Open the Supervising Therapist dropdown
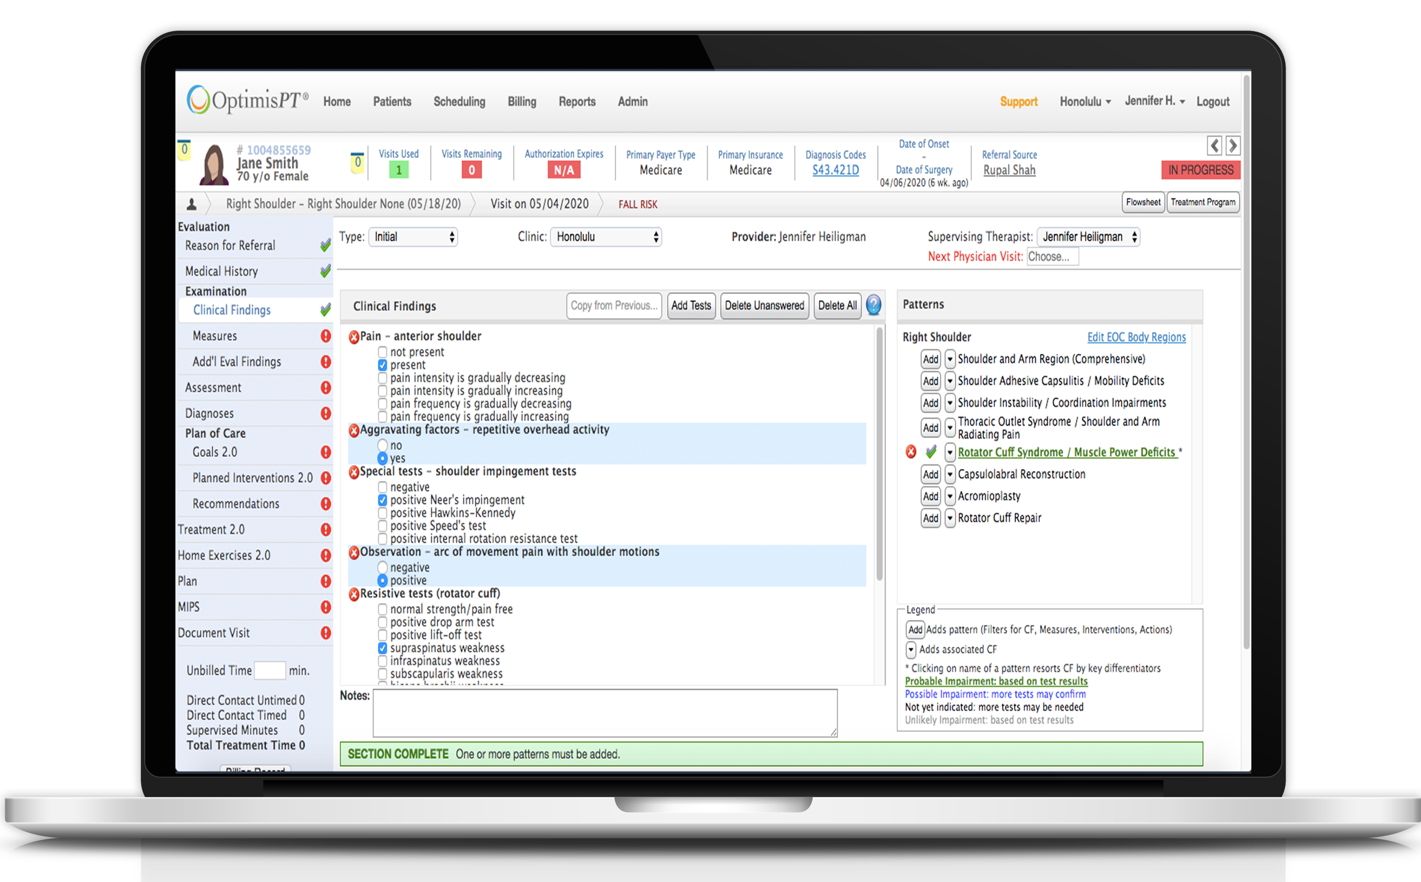 tap(1088, 237)
